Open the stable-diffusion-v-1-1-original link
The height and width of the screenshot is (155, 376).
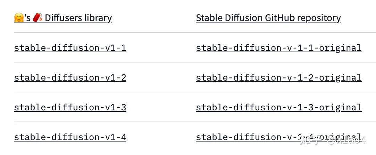tap(279, 48)
